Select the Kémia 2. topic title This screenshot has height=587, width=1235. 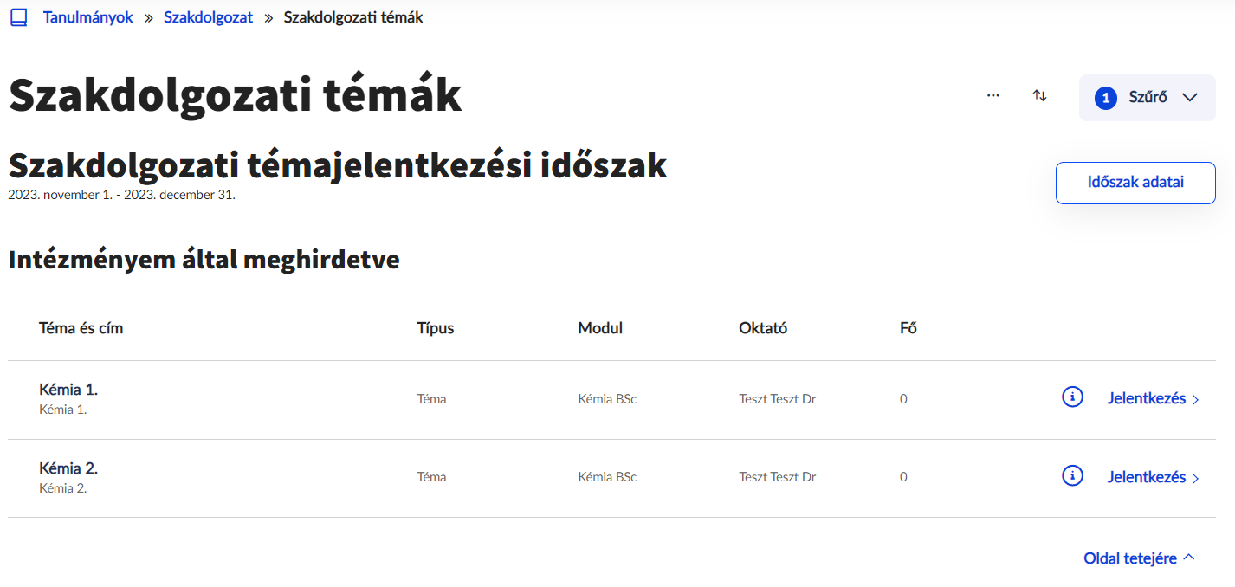(68, 468)
